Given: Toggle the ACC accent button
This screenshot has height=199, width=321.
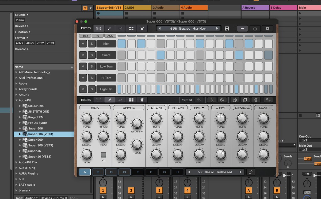Looking at the screenshot, I should tap(110, 36).
